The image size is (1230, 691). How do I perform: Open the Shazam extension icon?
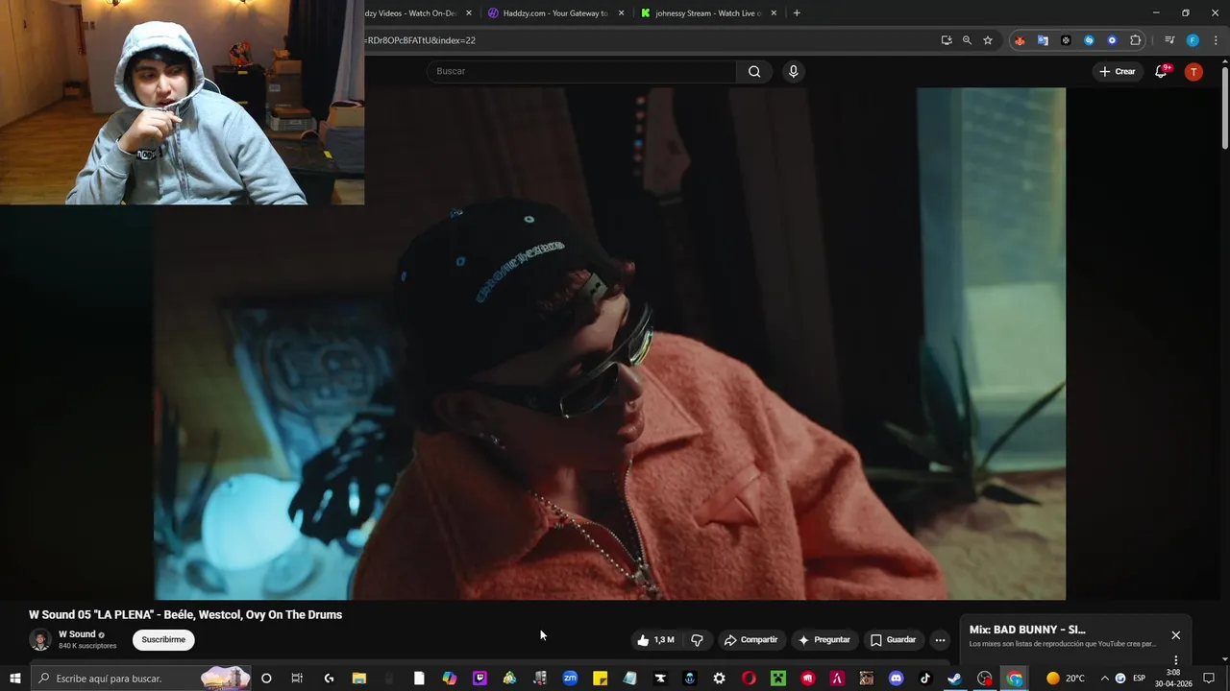coord(1089,40)
